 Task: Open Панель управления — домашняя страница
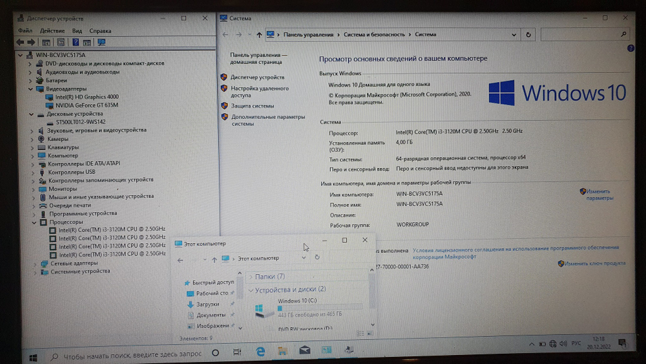pos(259,58)
